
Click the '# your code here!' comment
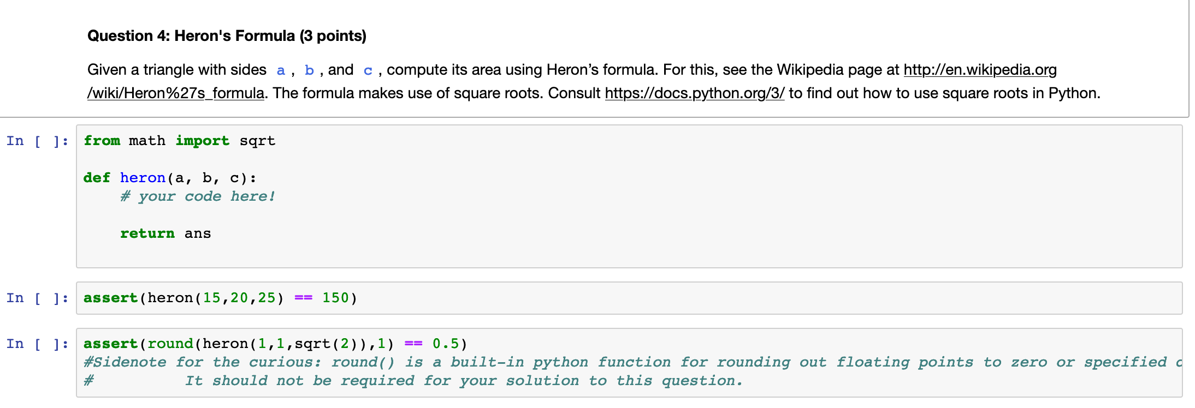198,196
